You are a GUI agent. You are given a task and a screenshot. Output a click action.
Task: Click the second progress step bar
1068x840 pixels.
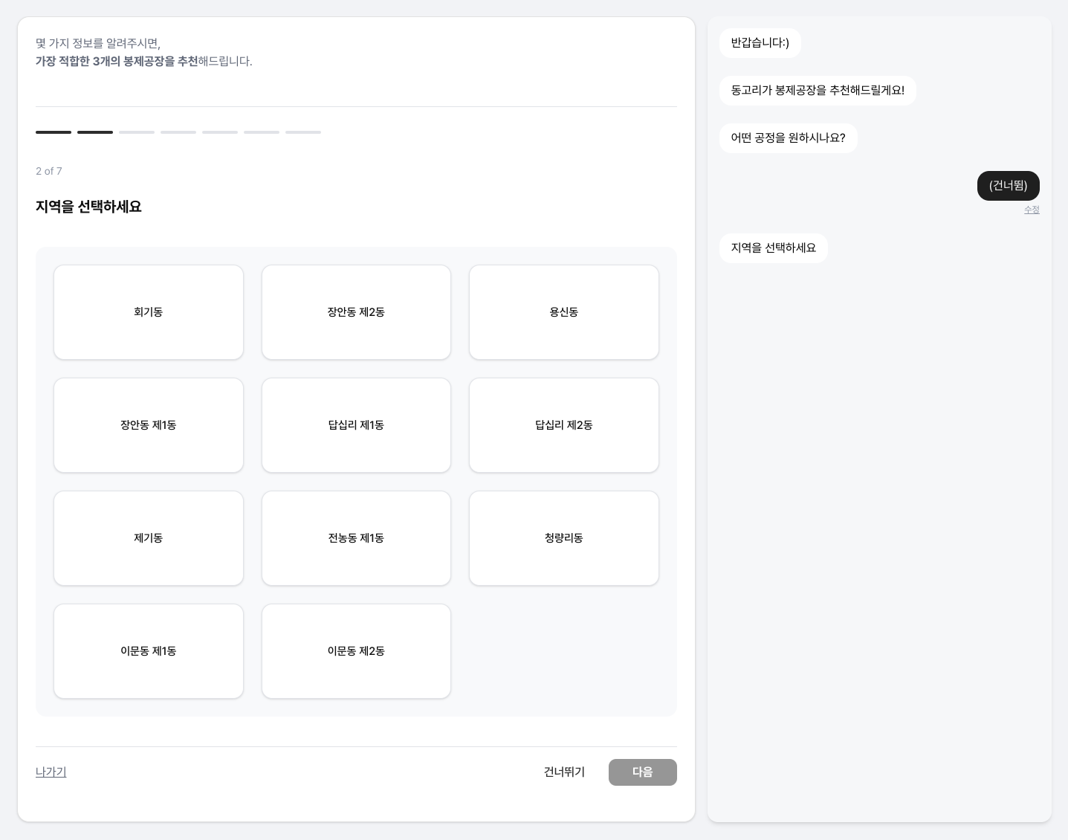95,132
